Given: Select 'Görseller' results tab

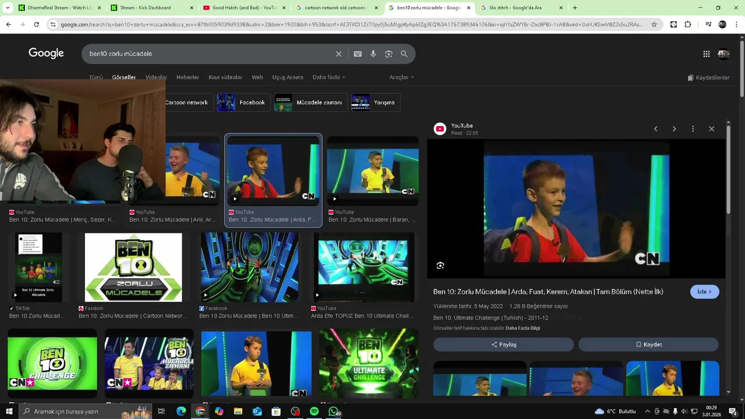Looking at the screenshot, I should click(x=124, y=77).
